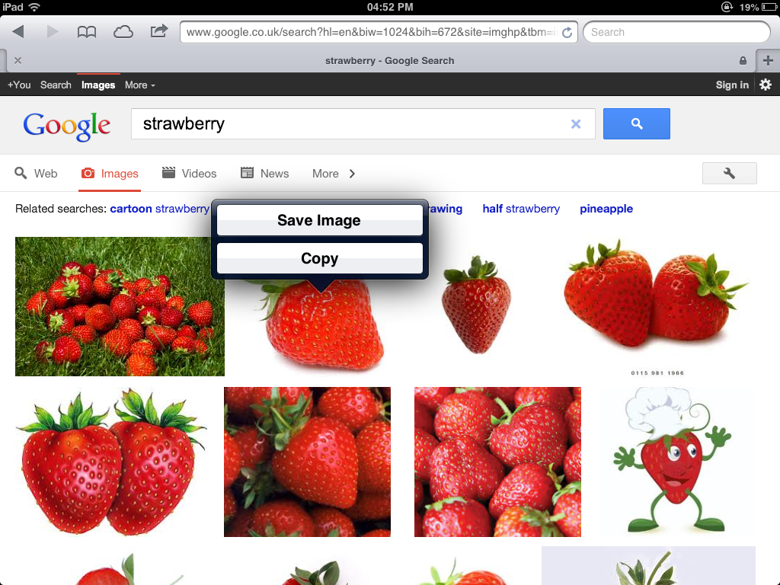Choose Copy in popup menu
Image resolution: width=780 pixels, height=585 pixels.
tap(320, 258)
